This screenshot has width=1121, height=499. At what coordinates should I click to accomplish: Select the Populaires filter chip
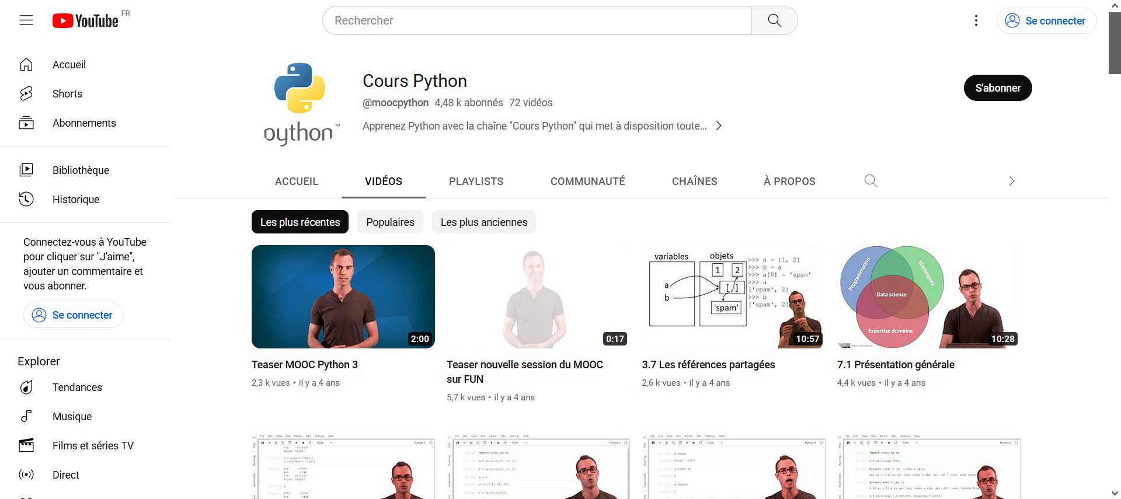pos(390,222)
